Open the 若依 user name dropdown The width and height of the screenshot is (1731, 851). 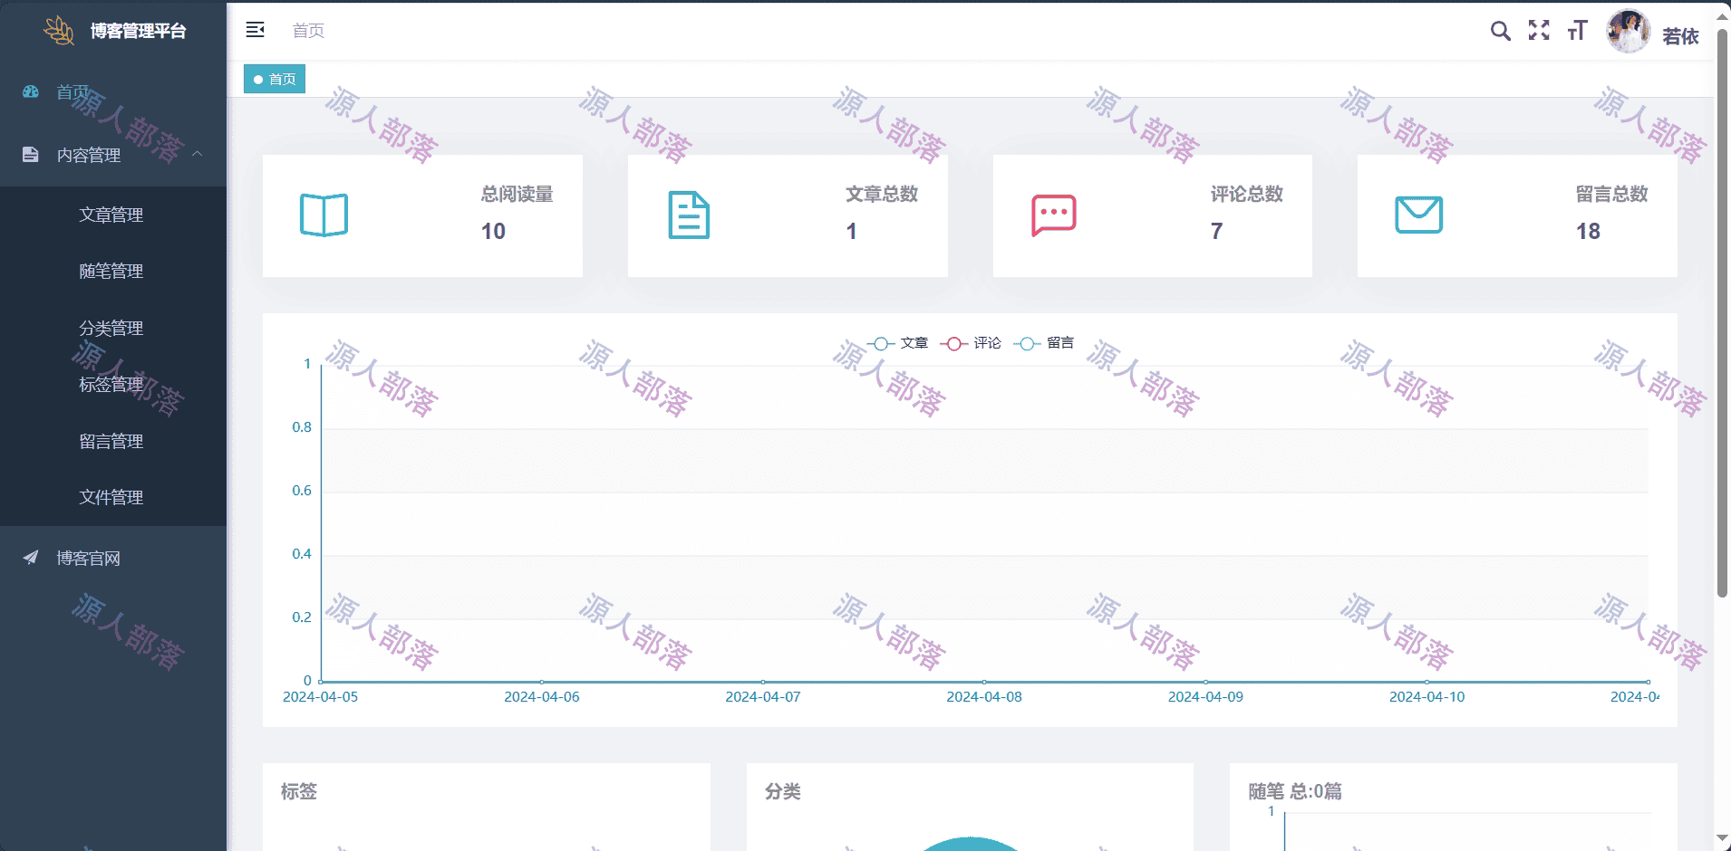pyautogui.click(x=1680, y=36)
